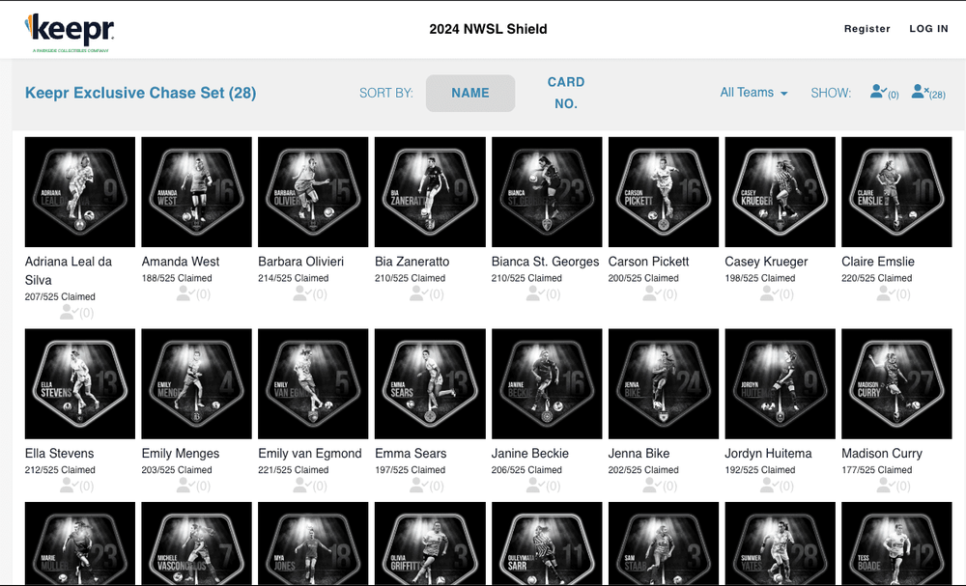Image resolution: width=966 pixels, height=586 pixels.
Task: Click Carson Pickett name text
Action: (648, 262)
